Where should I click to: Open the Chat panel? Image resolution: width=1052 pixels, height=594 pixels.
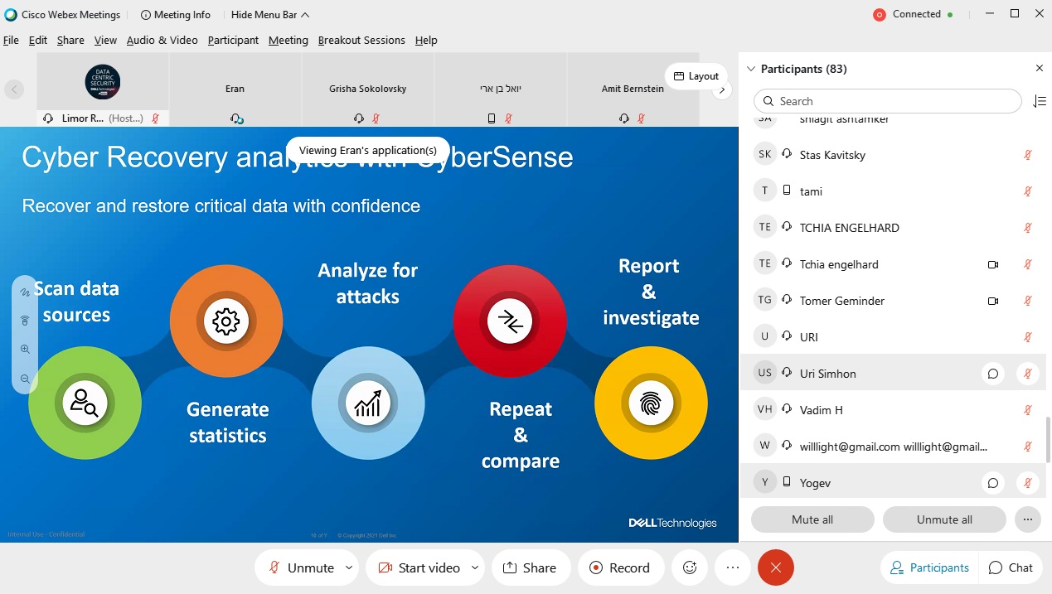[x=1011, y=567]
